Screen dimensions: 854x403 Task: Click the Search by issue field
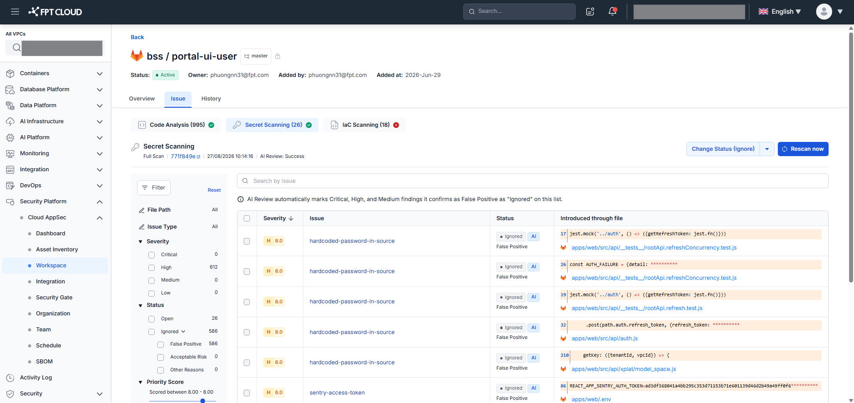coord(532,181)
